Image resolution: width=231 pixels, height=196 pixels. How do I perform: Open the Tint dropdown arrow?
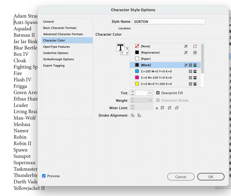pyautogui.click(x=150, y=93)
